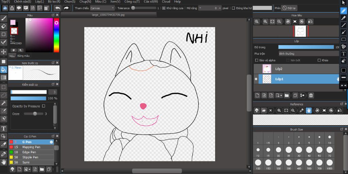This screenshot has height=174, width=348.
Task: Toggle the Khử răng cưa checkbox
Action: coord(164,8)
